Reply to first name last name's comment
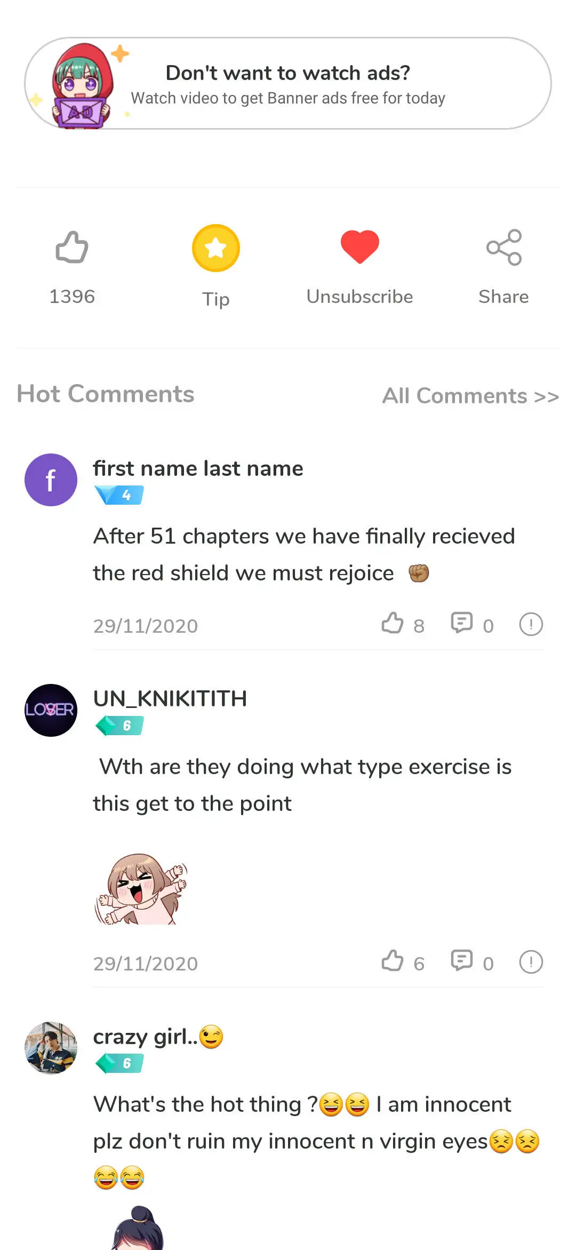 point(462,623)
